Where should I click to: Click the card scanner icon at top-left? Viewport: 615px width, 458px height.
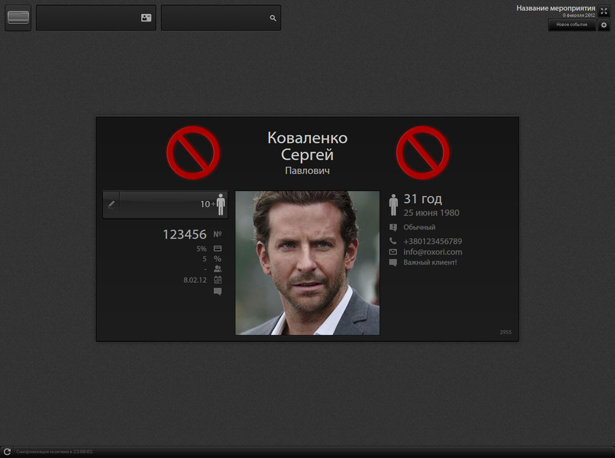[18, 17]
